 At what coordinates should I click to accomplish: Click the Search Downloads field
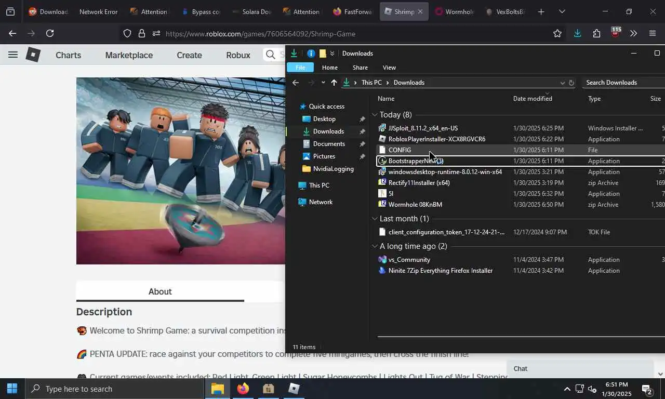tap(623, 83)
